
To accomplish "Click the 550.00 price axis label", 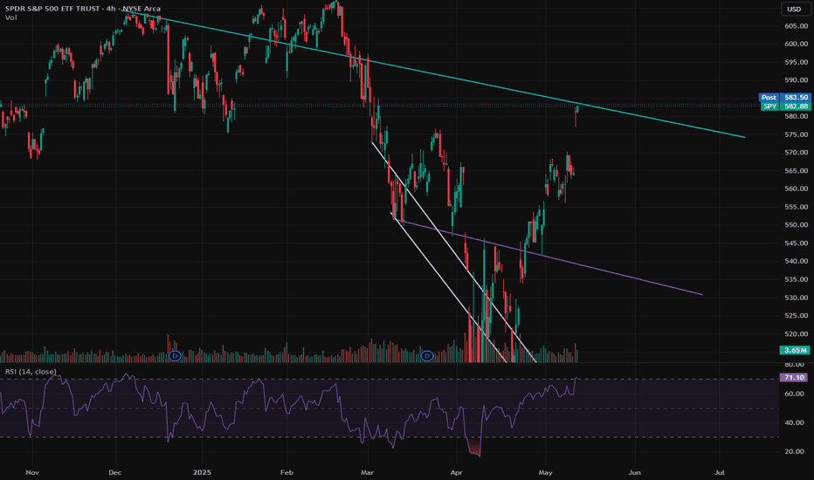I will (x=796, y=224).
